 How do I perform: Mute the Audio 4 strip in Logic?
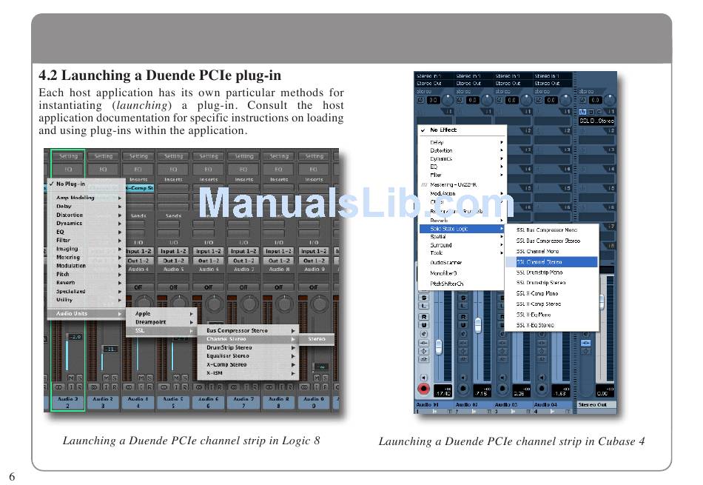[141, 378]
